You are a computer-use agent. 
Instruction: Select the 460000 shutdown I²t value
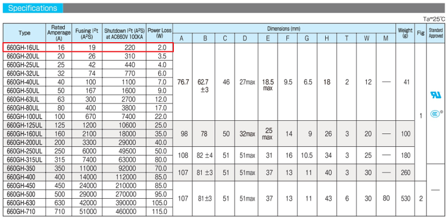pos(126,211)
